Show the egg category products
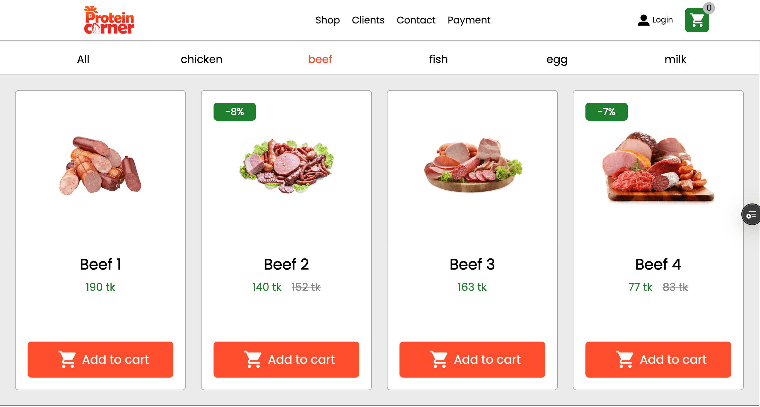Viewport: 760px width, 407px height. [x=557, y=59]
